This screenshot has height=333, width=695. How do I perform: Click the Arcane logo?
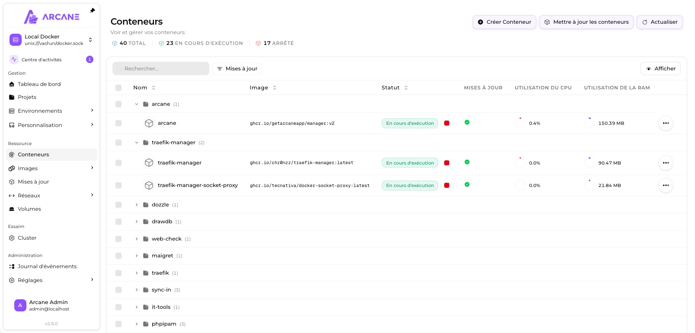(x=51, y=17)
